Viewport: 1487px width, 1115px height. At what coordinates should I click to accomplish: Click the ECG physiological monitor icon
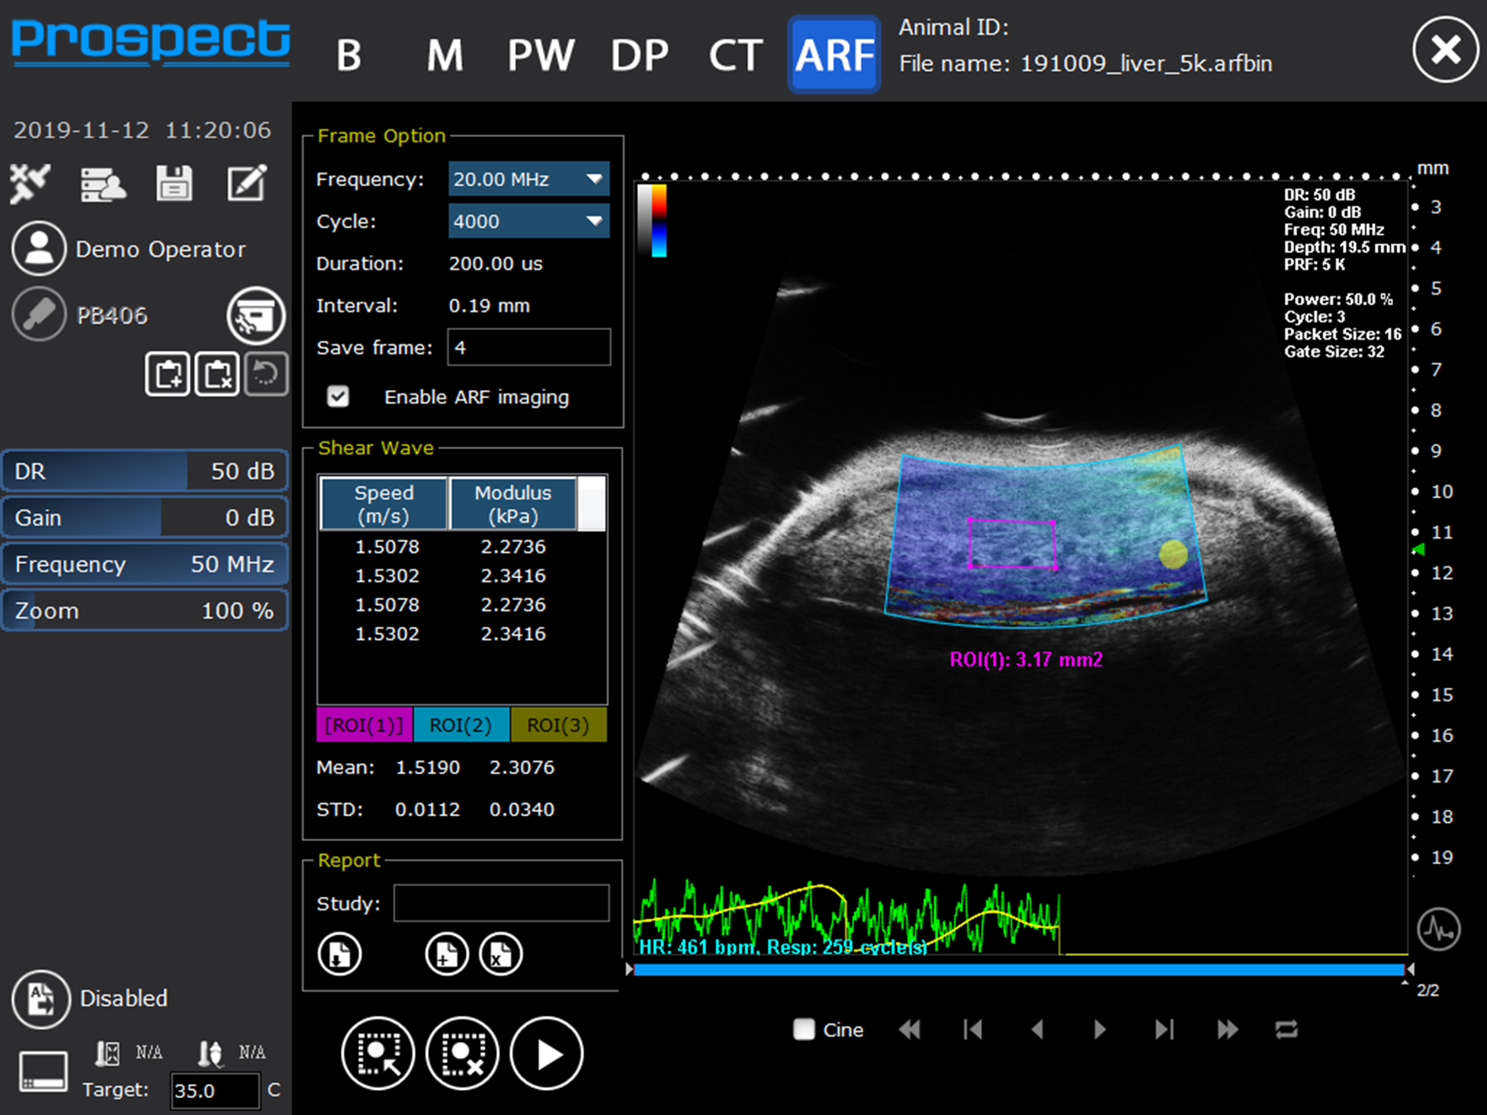(x=1438, y=930)
